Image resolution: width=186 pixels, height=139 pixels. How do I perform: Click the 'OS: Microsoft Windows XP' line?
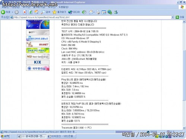coord(75,38)
